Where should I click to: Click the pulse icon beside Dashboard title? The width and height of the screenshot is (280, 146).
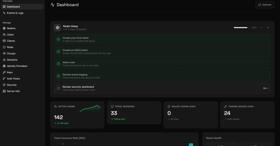pyautogui.click(x=52, y=5)
